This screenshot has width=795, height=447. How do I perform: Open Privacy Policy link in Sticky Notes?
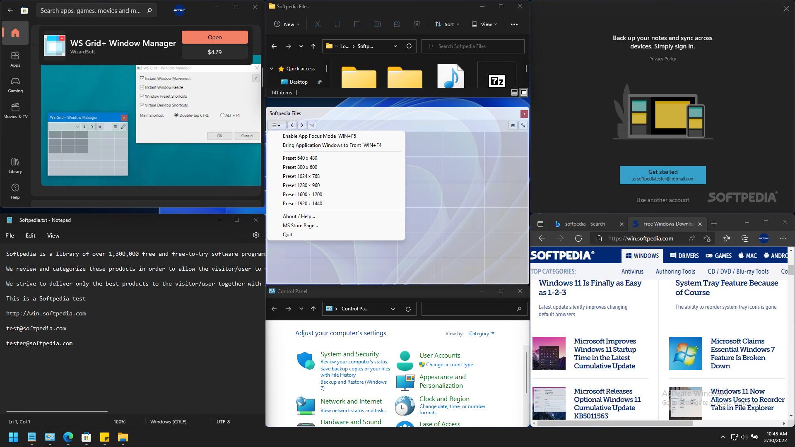click(x=662, y=59)
